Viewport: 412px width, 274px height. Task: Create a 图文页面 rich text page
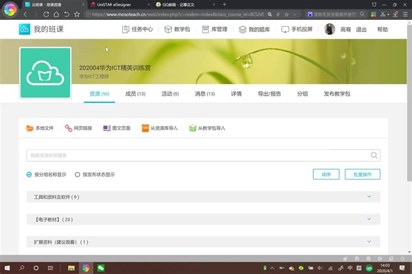[117, 128]
